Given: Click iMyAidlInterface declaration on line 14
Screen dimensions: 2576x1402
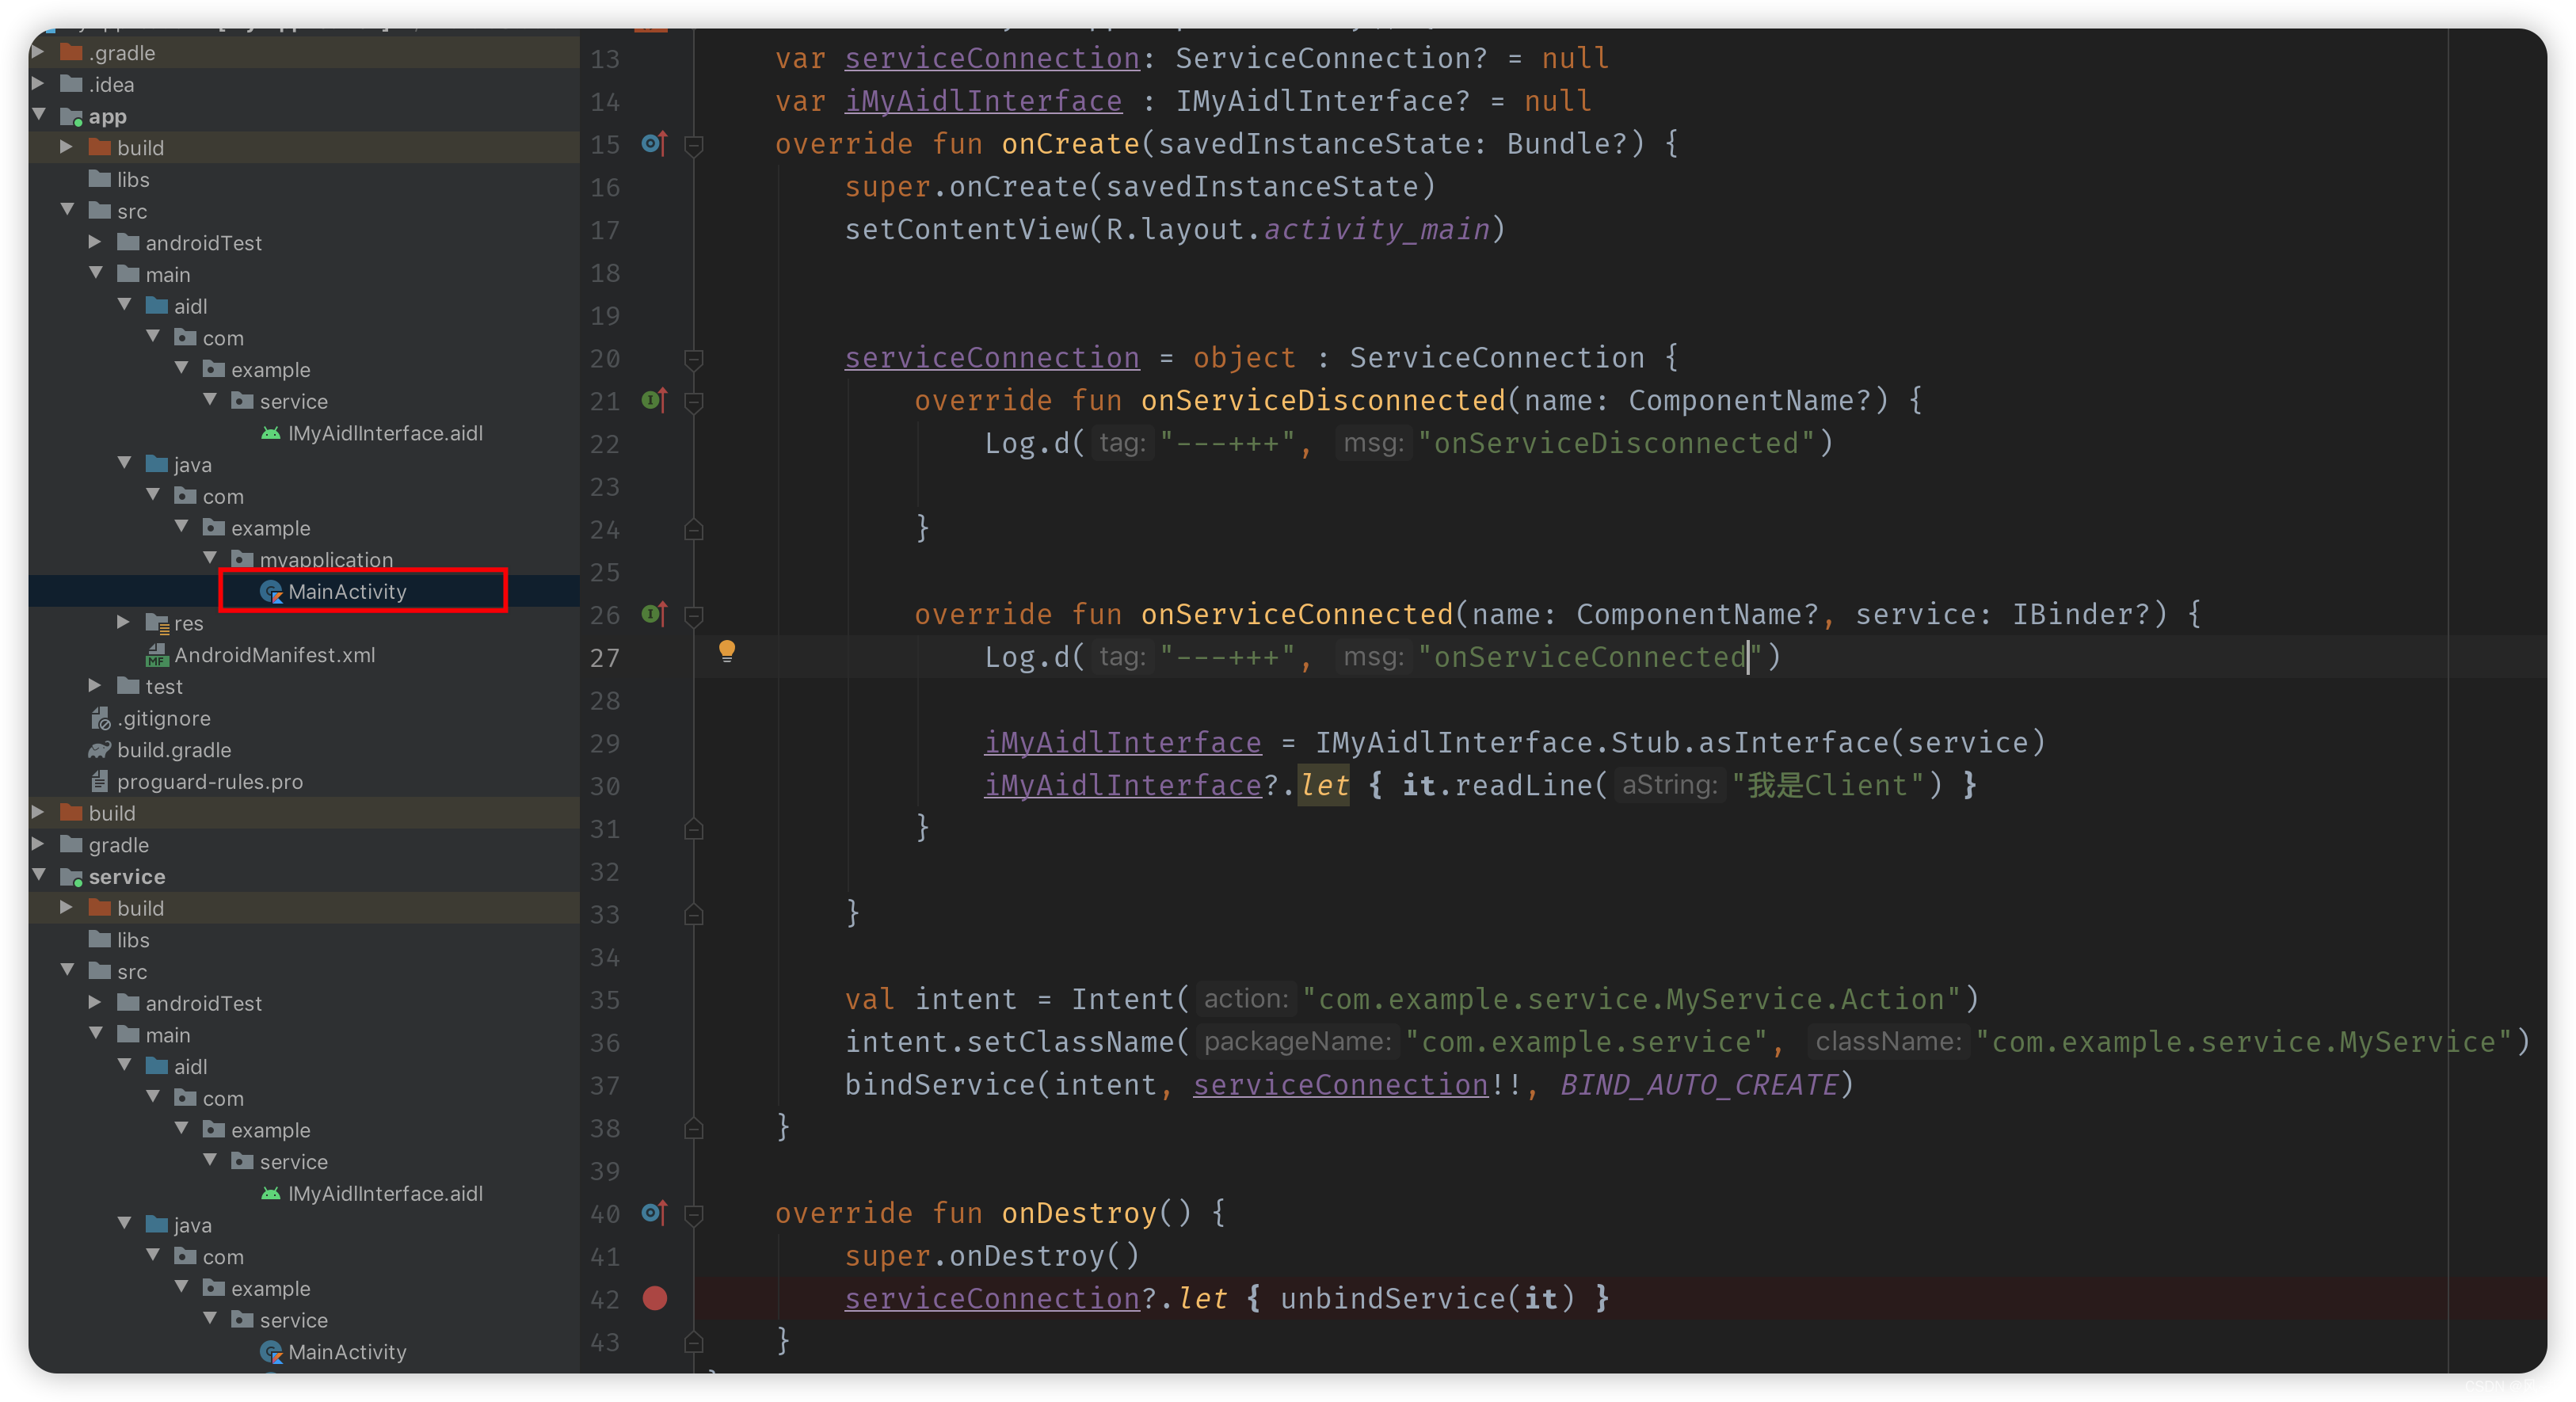Looking at the screenshot, I should pyautogui.click(x=983, y=101).
